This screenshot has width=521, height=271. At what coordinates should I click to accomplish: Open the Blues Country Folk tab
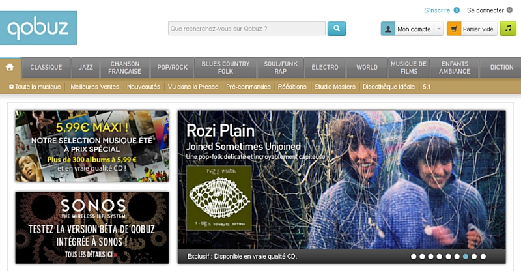[x=225, y=68]
